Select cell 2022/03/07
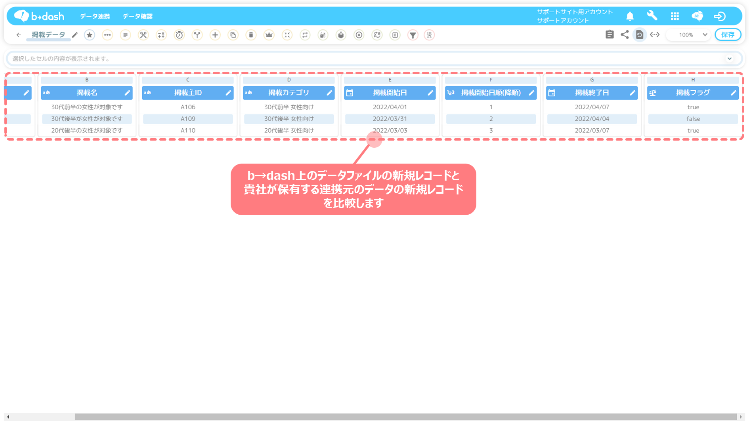The image size is (749, 421). [x=592, y=130]
